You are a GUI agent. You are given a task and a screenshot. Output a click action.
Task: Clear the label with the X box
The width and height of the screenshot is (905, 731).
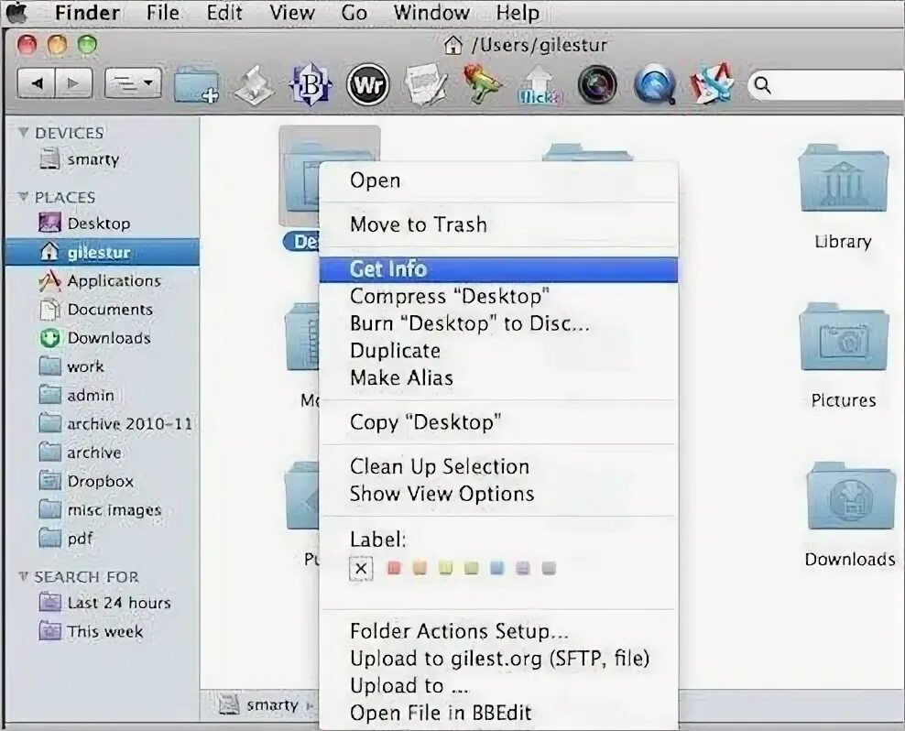pyautogui.click(x=361, y=569)
